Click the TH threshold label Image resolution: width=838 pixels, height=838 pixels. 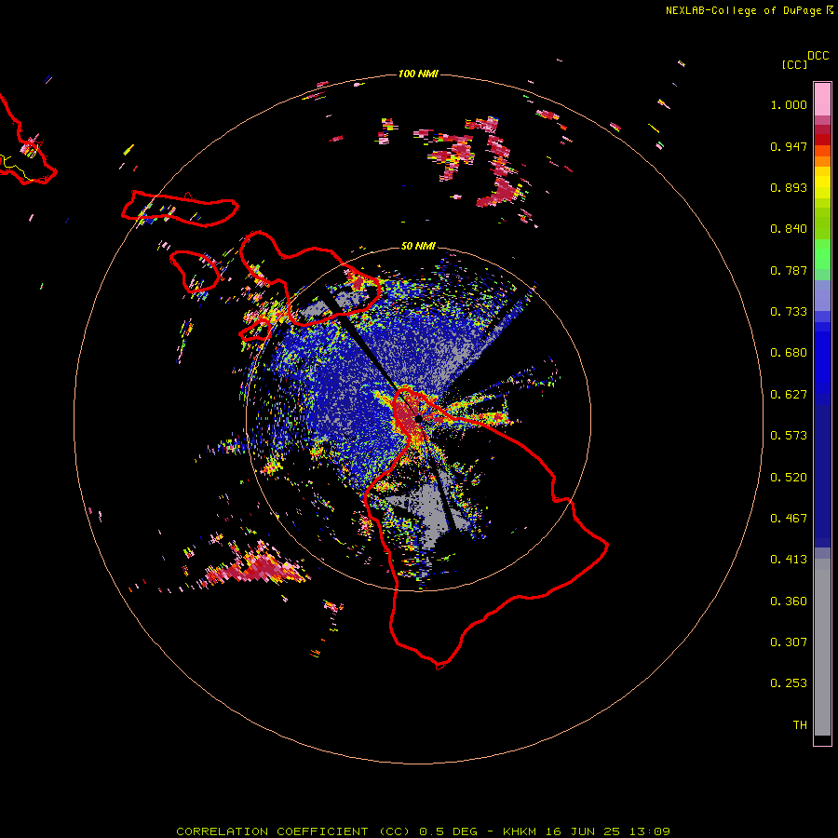click(800, 725)
